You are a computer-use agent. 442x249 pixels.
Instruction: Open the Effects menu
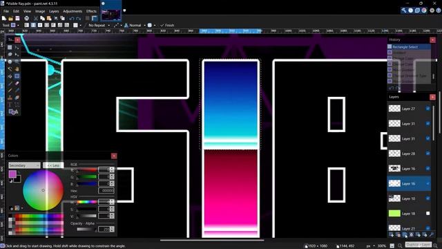point(91,11)
